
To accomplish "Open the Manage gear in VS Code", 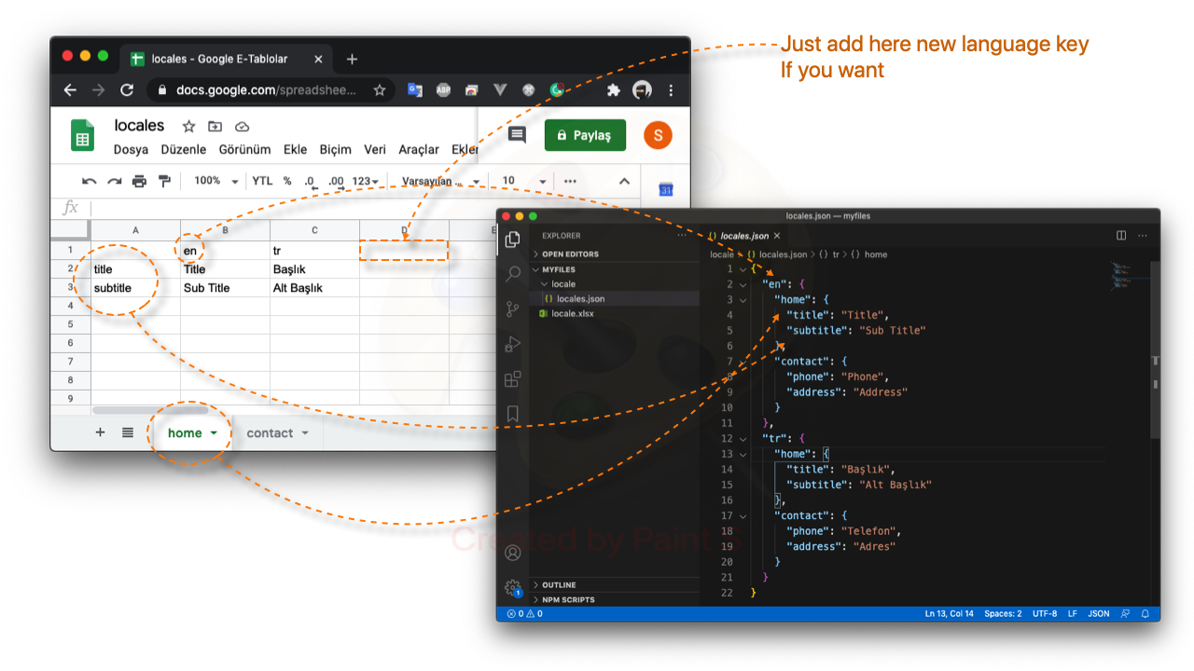I will 512,587.
